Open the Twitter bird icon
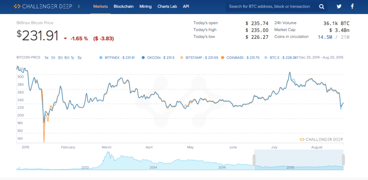368x180 pixels. click(339, 6)
